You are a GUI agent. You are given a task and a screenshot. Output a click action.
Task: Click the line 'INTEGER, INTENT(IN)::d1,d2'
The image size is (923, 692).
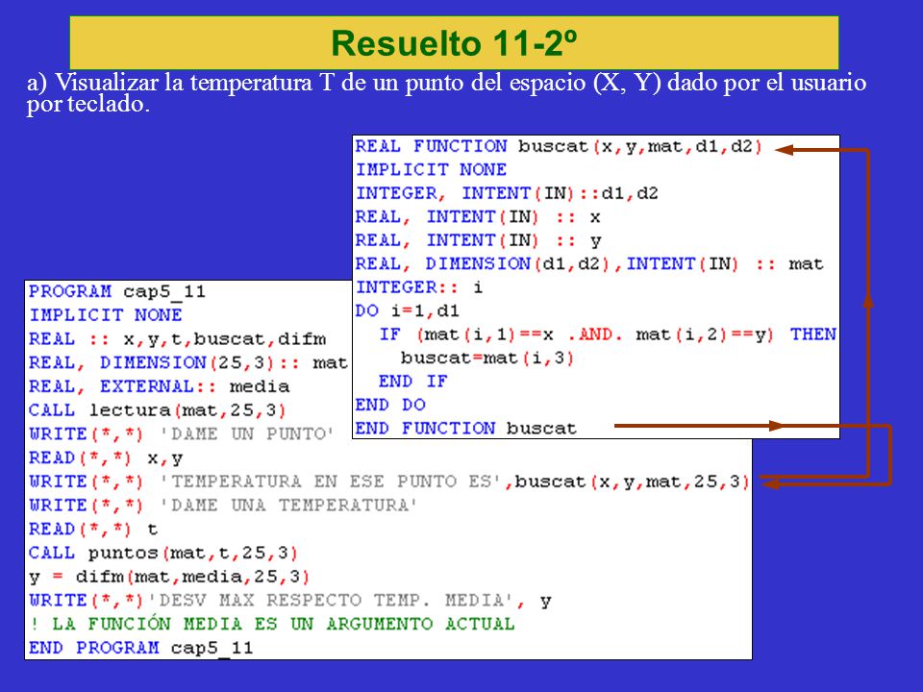coord(507,193)
